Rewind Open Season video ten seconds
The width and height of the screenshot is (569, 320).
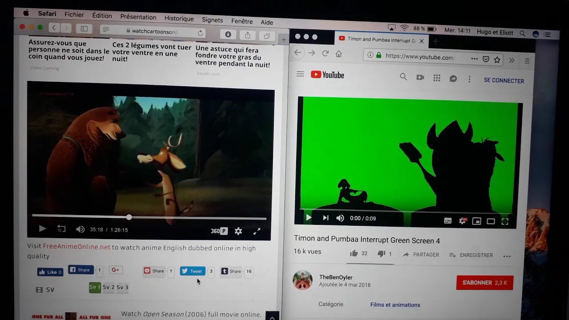(x=61, y=229)
